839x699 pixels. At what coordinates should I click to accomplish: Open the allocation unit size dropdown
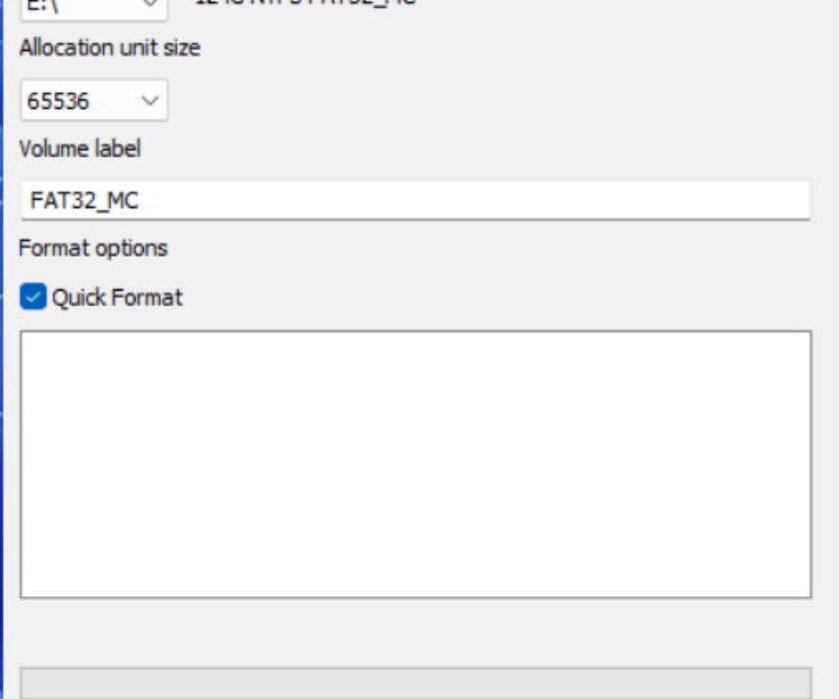94,100
